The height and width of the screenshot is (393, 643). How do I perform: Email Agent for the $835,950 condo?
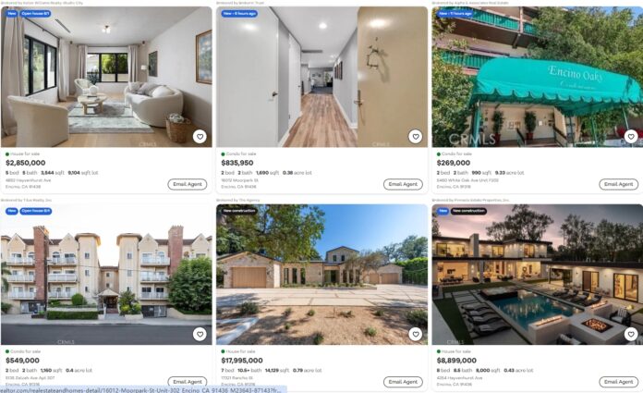403,184
